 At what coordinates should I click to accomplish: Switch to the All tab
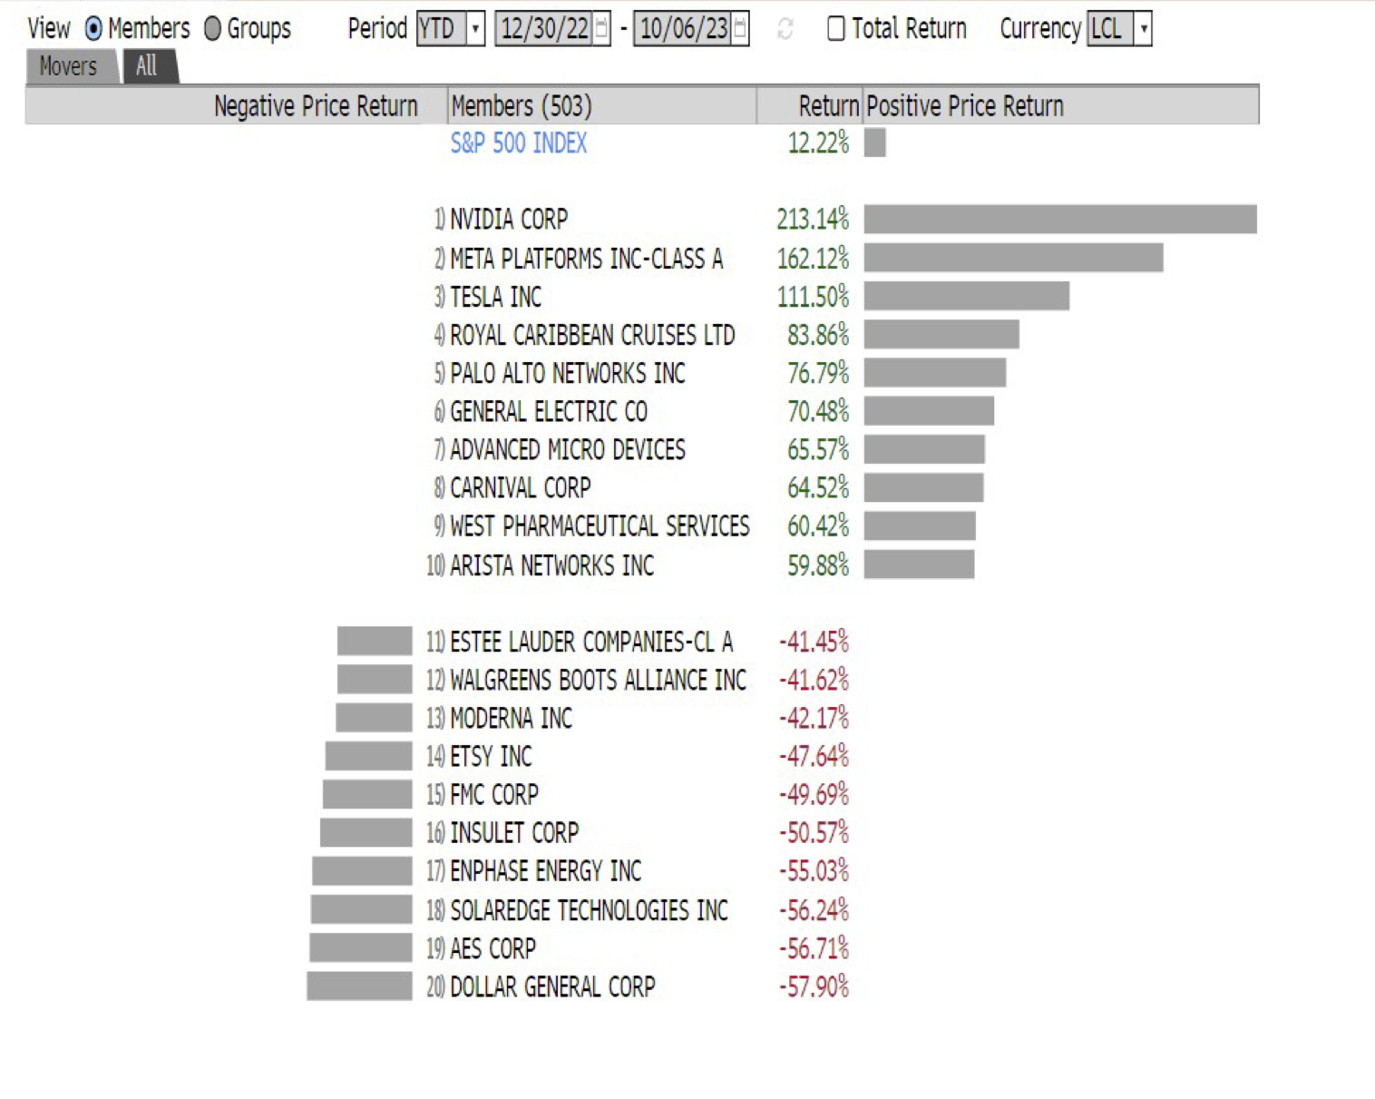click(x=147, y=67)
